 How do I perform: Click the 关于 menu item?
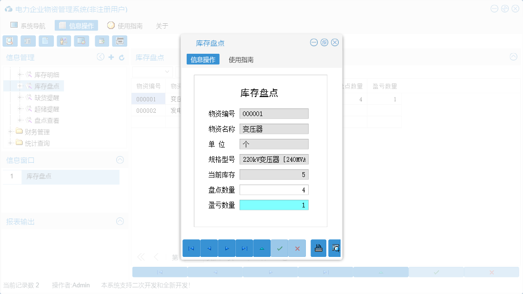click(161, 25)
